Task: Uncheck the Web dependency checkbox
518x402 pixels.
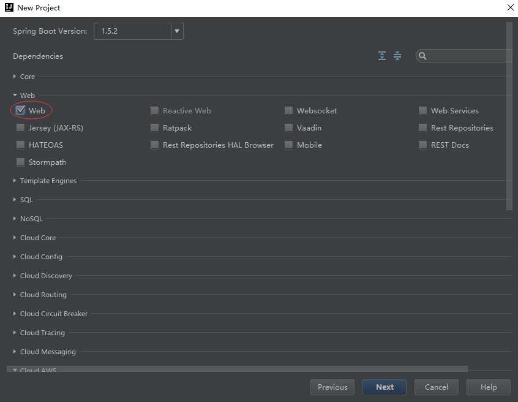Action: [x=20, y=110]
